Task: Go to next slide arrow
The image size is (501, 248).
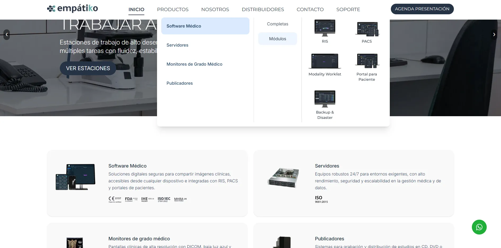Action: tap(494, 35)
